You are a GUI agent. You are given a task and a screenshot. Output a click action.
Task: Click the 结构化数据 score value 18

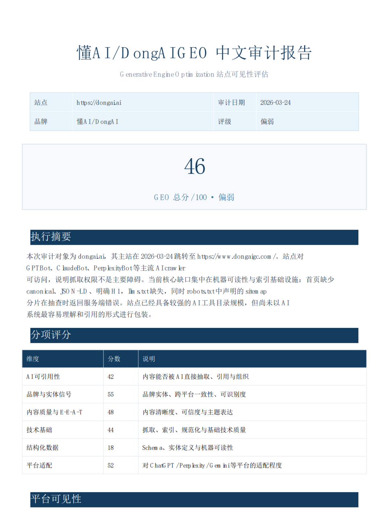[111, 447]
